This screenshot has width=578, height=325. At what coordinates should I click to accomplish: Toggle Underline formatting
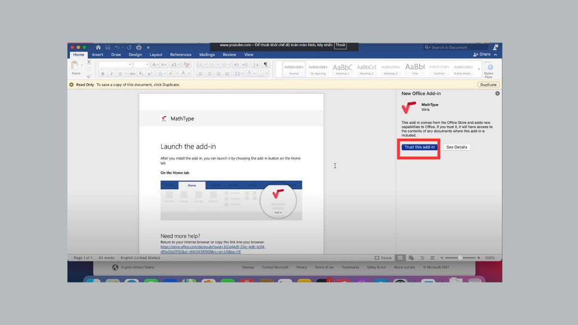click(120, 74)
